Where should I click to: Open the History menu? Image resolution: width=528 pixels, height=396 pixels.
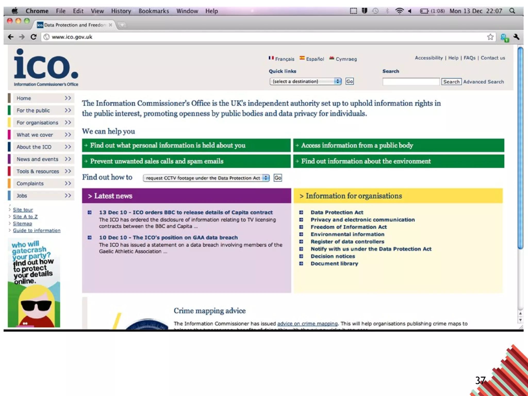point(121,11)
